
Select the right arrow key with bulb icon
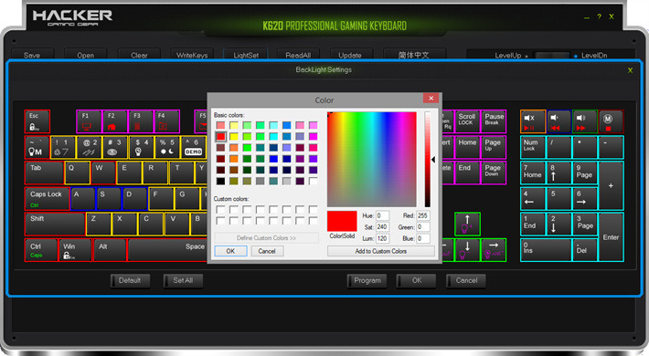[x=494, y=250]
